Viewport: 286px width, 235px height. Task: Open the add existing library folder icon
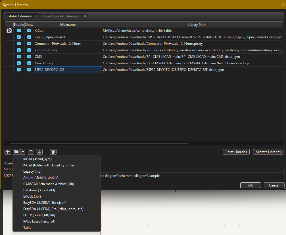point(16,152)
